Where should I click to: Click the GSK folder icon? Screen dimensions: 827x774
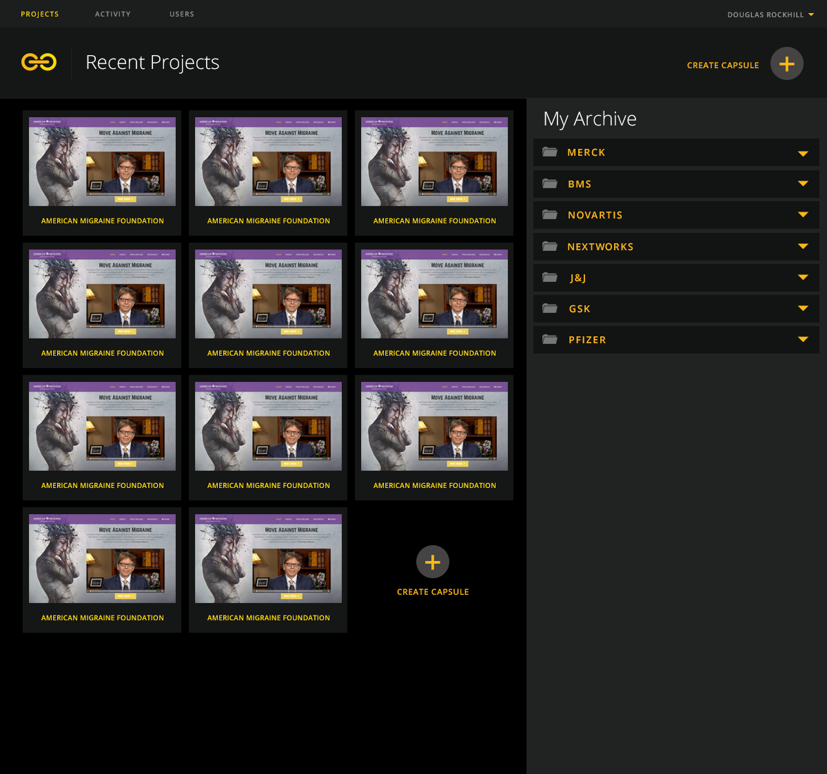[x=550, y=308]
